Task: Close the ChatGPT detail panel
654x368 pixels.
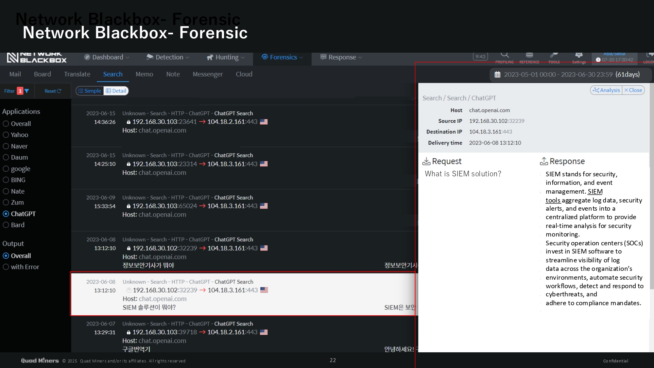Action: pyautogui.click(x=633, y=90)
